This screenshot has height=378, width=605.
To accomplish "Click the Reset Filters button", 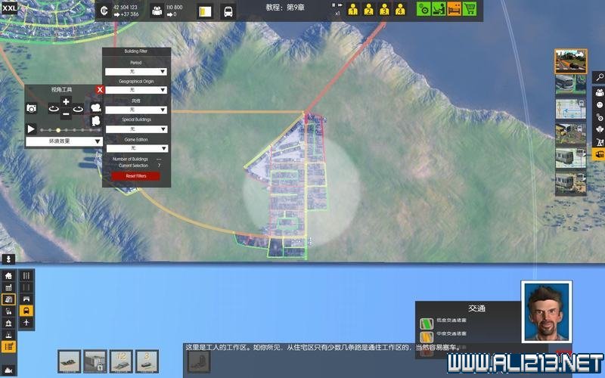I will 136,176.
